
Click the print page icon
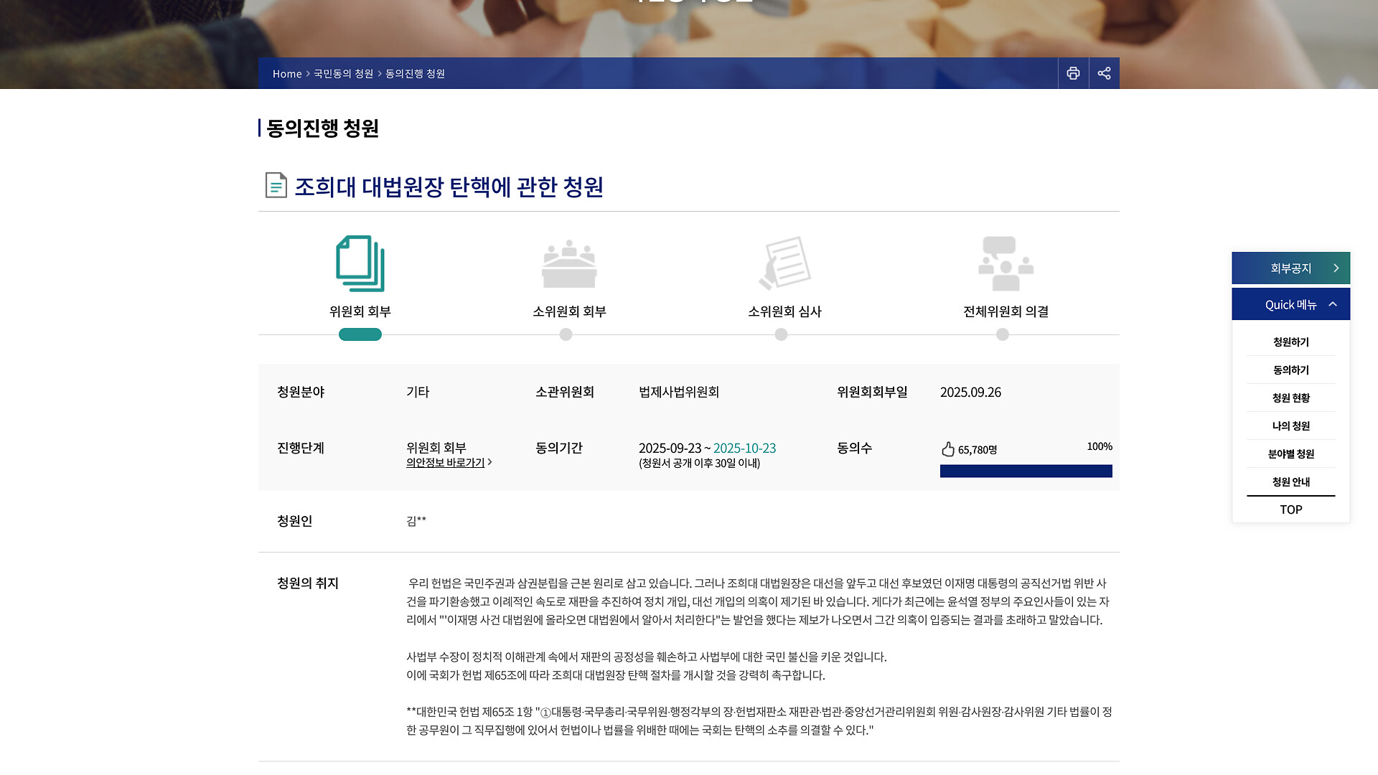[1073, 73]
